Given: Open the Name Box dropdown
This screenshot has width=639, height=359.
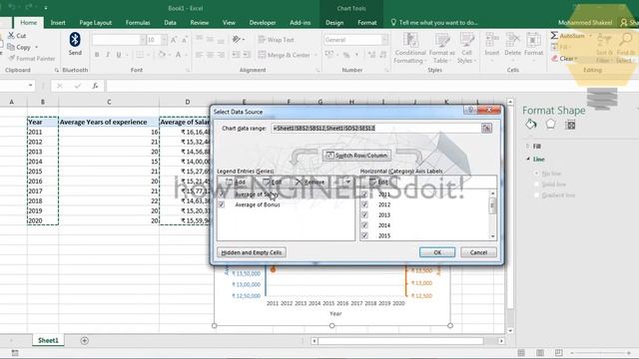Looking at the screenshot, I should 31,86.
